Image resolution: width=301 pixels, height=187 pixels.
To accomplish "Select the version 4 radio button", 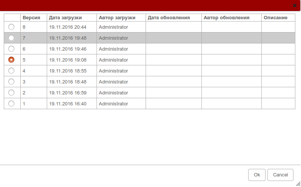I will [11, 71].
